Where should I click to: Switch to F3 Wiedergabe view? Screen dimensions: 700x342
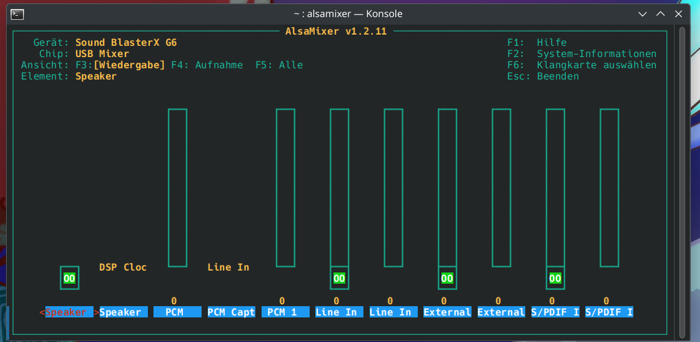120,65
